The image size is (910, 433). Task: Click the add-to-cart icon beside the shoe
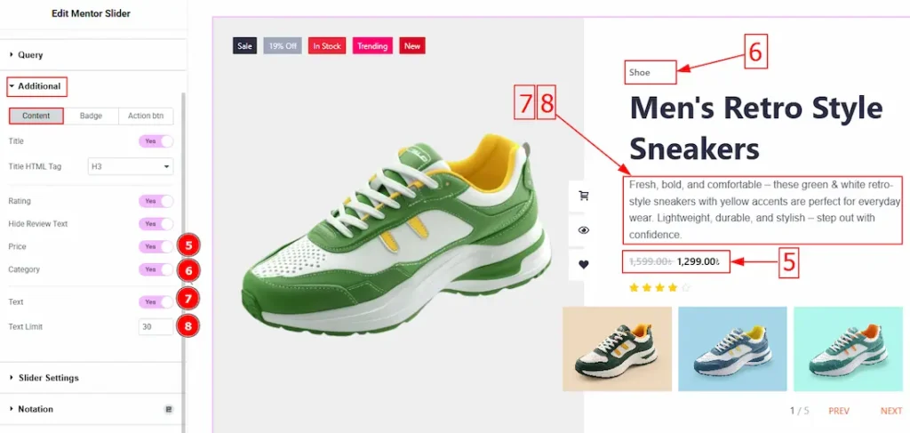(584, 196)
